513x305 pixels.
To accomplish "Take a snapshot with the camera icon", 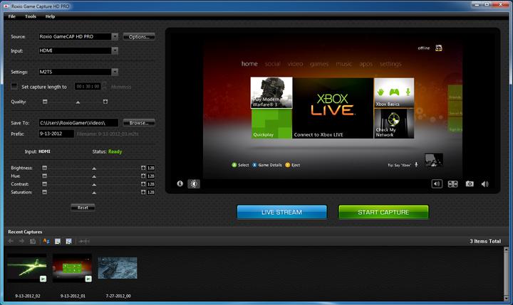I will pyautogui.click(x=470, y=184).
